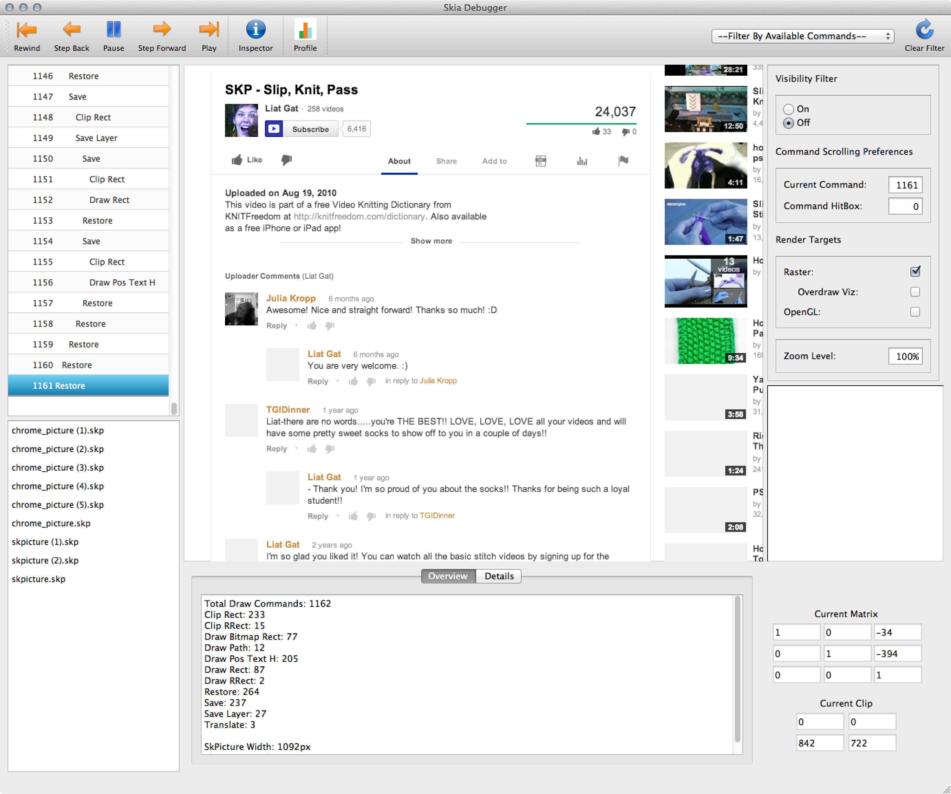Image resolution: width=951 pixels, height=794 pixels.
Task: Open the Filter By Available Commands dropdown
Action: coord(803,36)
